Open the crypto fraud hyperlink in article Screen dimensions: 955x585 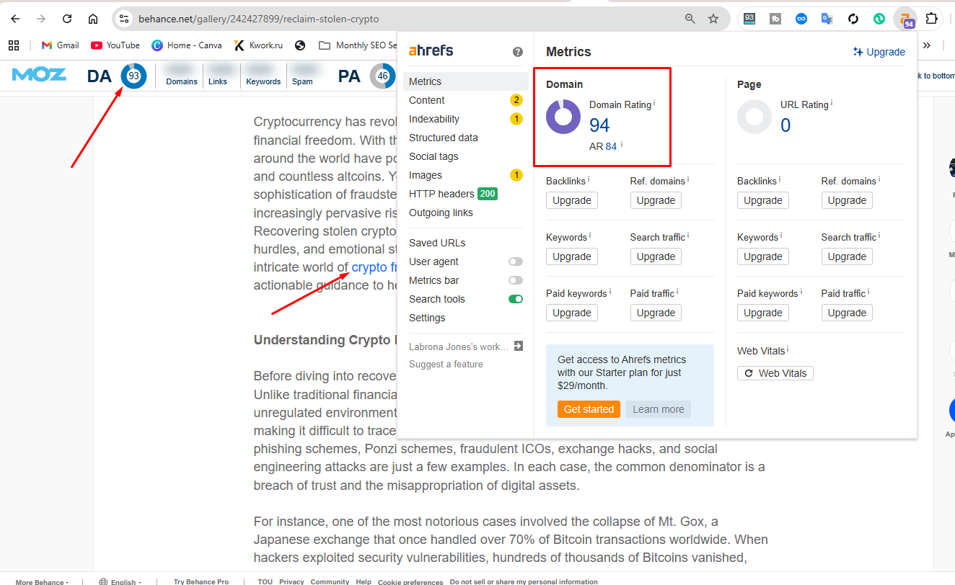(373, 267)
